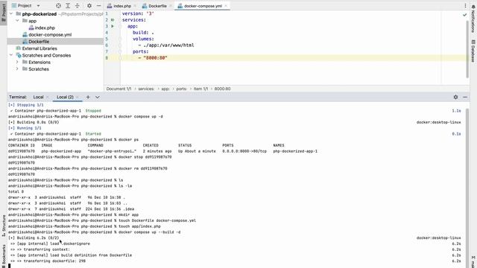Viewport: 477px width, 268px height.
Task: Click container name php-dockerized-app-1 in NAMES column
Action: [x=295, y=151]
